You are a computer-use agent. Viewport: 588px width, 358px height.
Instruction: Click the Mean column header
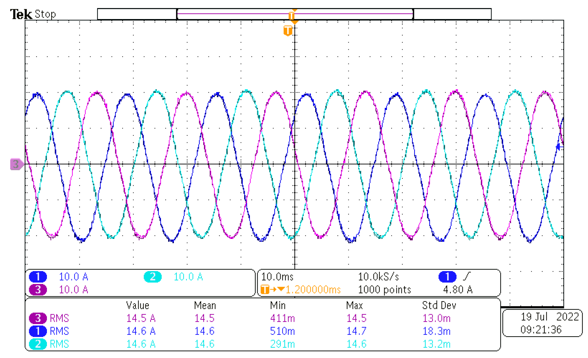(x=205, y=305)
